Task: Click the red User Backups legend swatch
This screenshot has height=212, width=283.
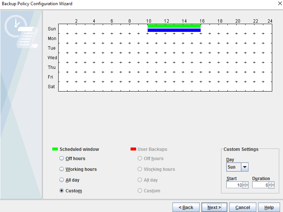Action: [x=133, y=149]
